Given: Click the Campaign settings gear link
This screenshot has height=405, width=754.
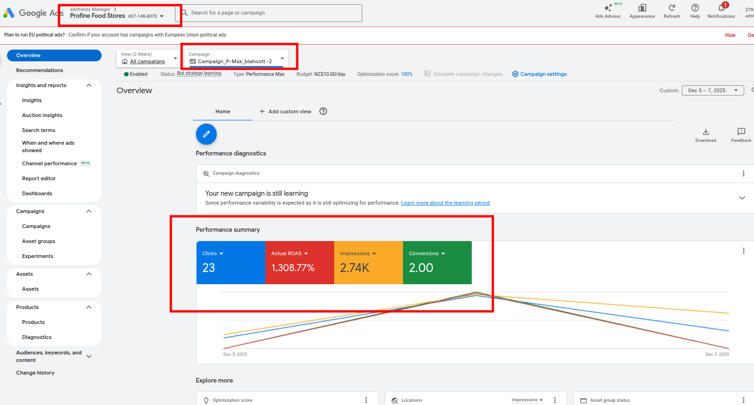Looking at the screenshot, I should [539, 74].
